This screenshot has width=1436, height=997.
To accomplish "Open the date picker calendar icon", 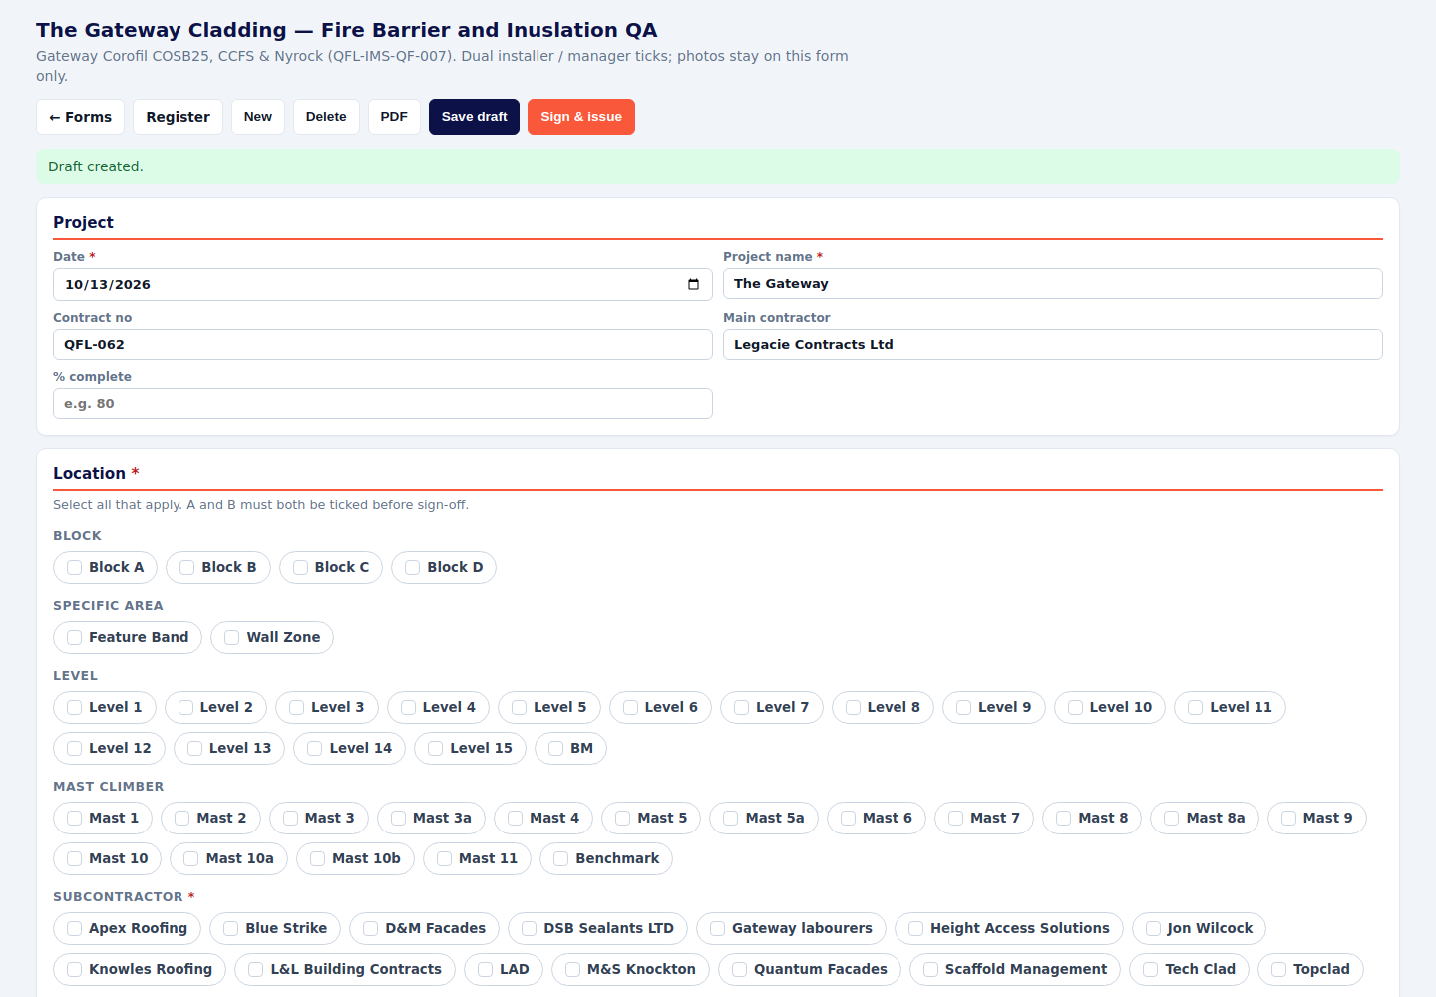I will (x=693, y=284).
